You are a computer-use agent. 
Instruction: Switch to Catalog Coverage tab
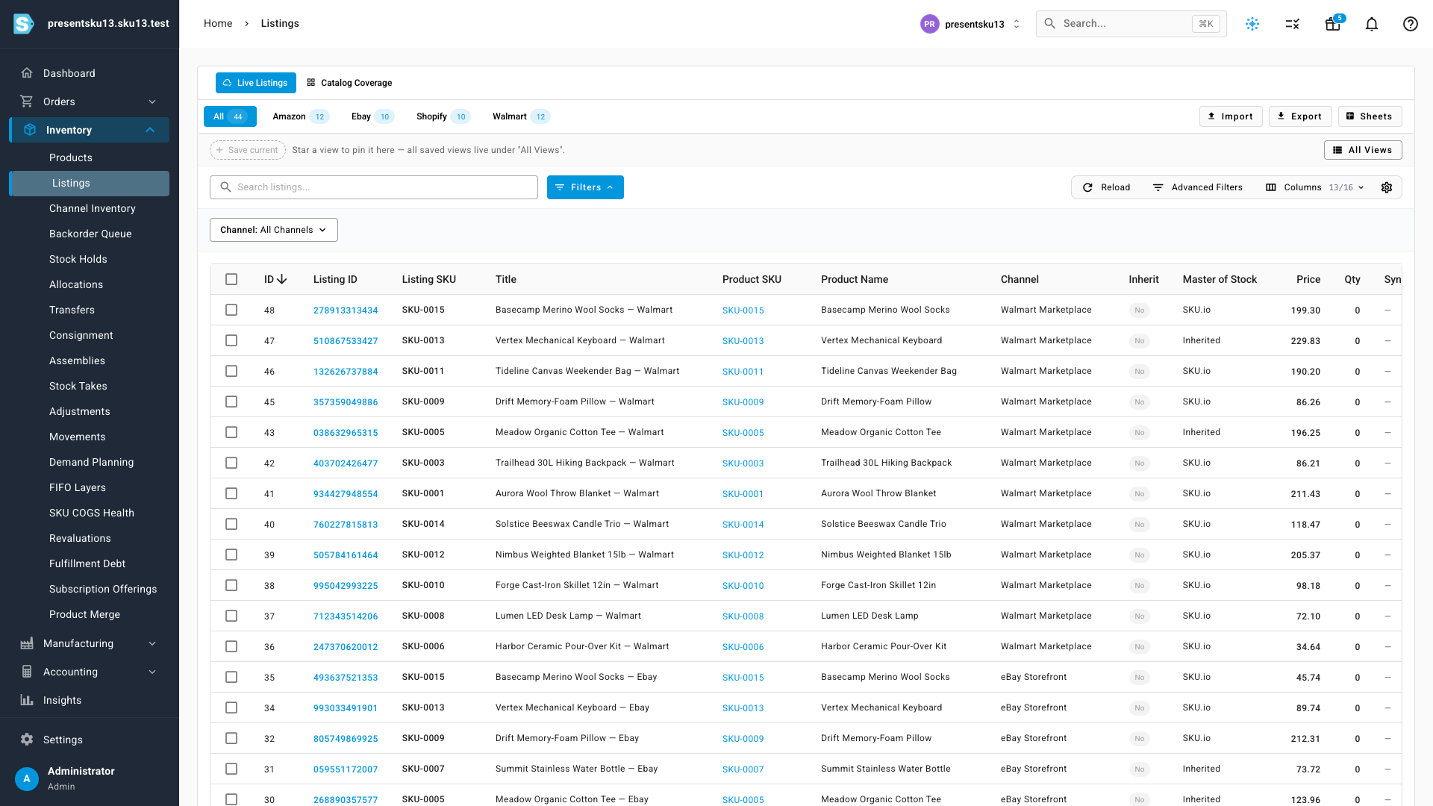(x=349, y=83)
